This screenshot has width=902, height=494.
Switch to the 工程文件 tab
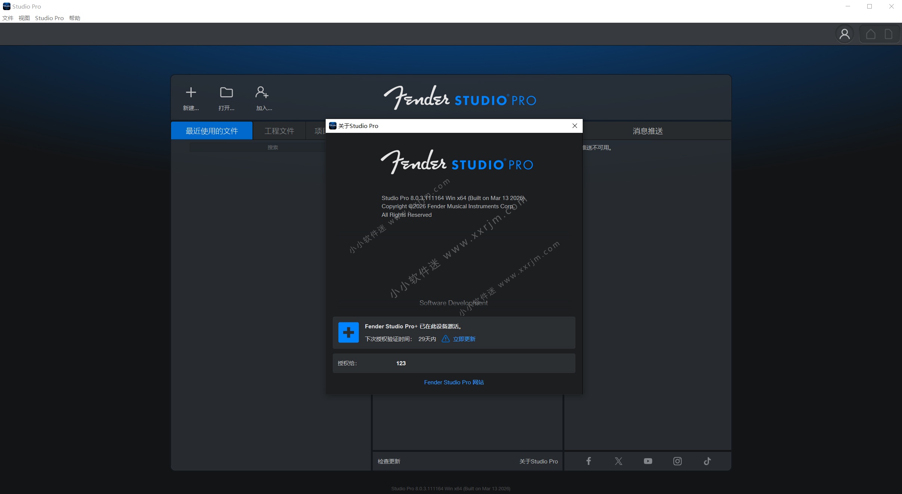279,131
